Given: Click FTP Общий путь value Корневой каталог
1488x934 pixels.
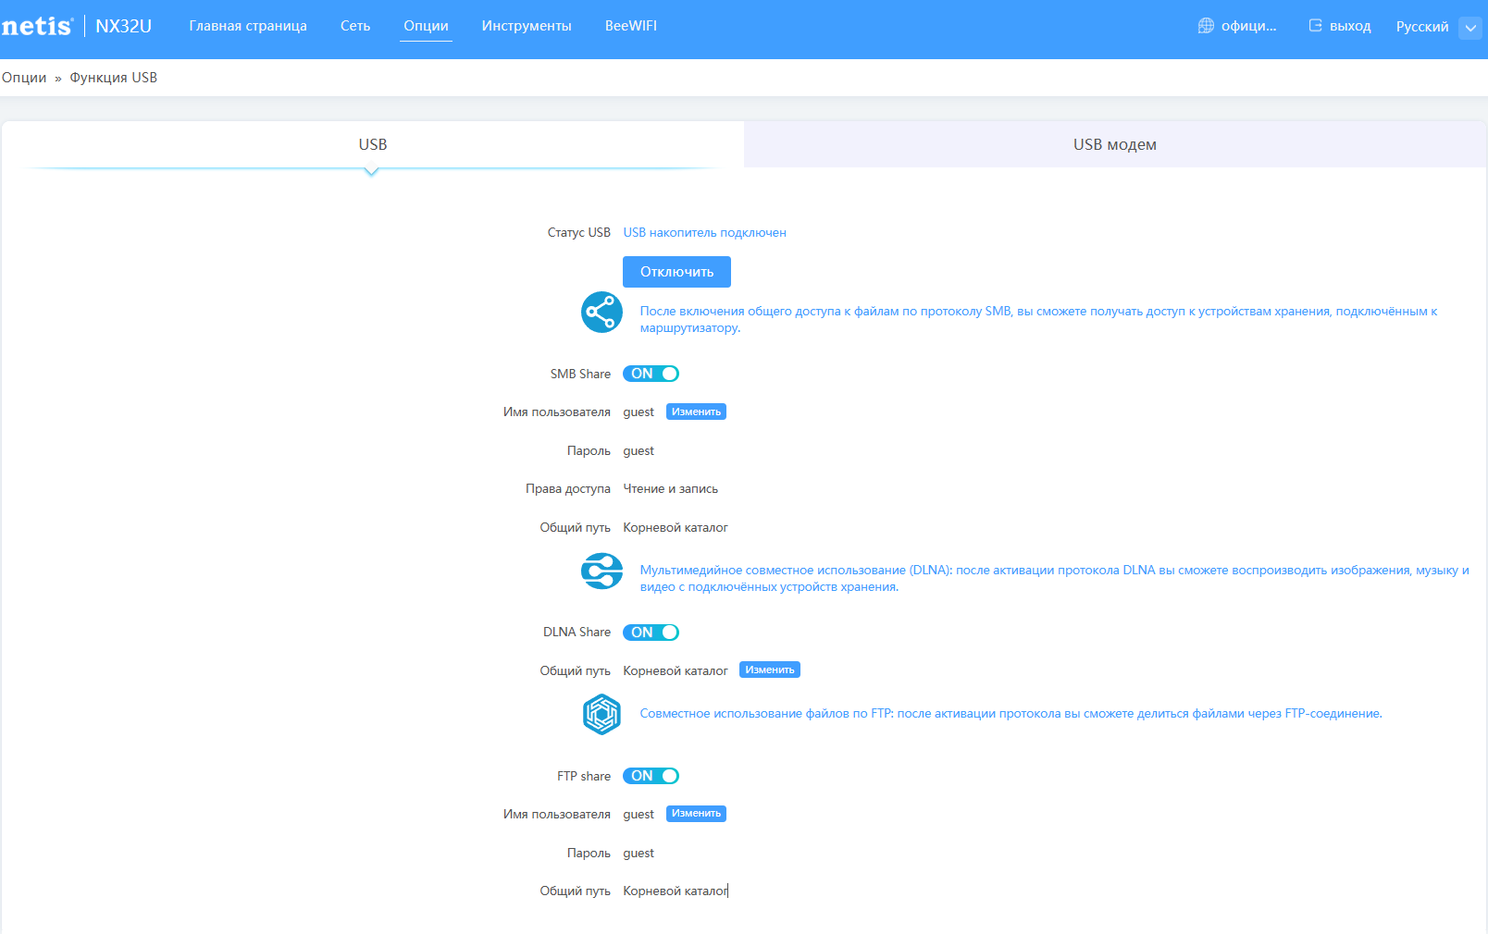Looking at the screenshot, I should tap(676, 891).
